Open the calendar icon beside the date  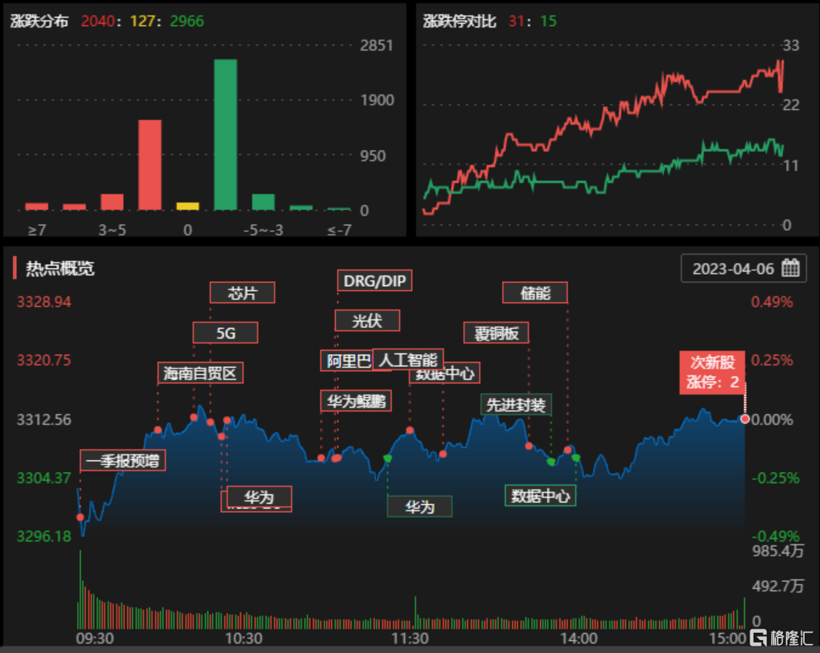click(x=790, y=268)
